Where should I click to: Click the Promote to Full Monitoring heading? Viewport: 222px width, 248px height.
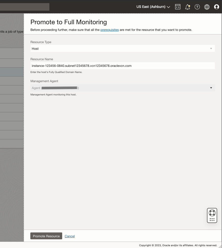pos(69,22)
